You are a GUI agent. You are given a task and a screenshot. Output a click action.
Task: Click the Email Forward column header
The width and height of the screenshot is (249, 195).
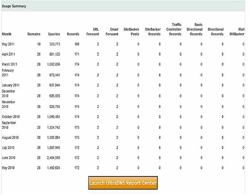pos(112,32)
